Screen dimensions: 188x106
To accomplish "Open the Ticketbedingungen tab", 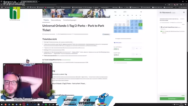I will [x=70, y=20].
